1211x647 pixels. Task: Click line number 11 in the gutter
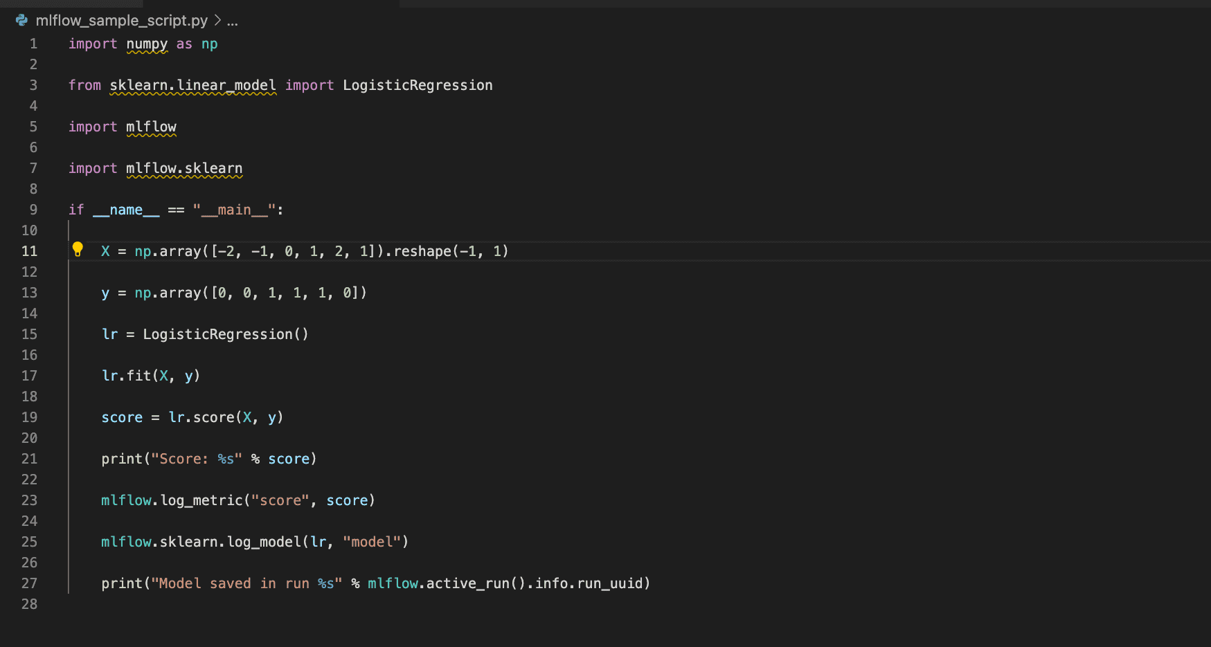tap(29, 251)
